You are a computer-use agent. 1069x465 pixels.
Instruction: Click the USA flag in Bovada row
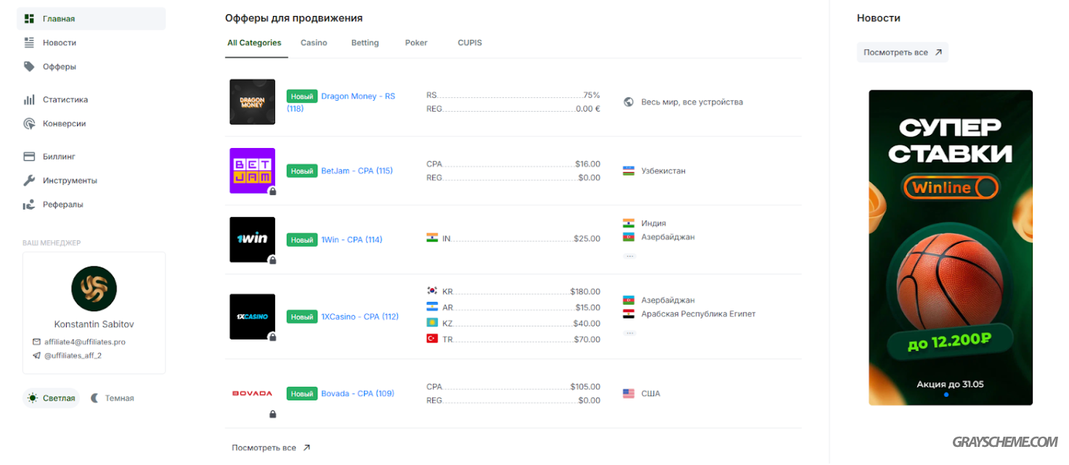click(x=629, y=394)
